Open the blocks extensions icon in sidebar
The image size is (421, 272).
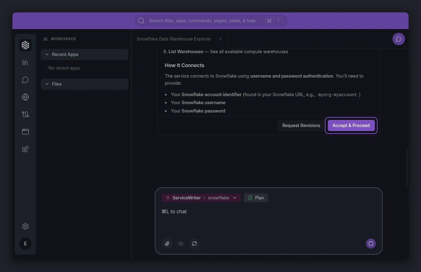(25, 149)
